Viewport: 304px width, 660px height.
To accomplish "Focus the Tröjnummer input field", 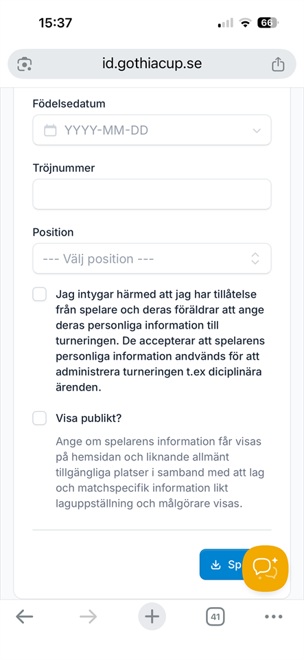I will 152,194.
